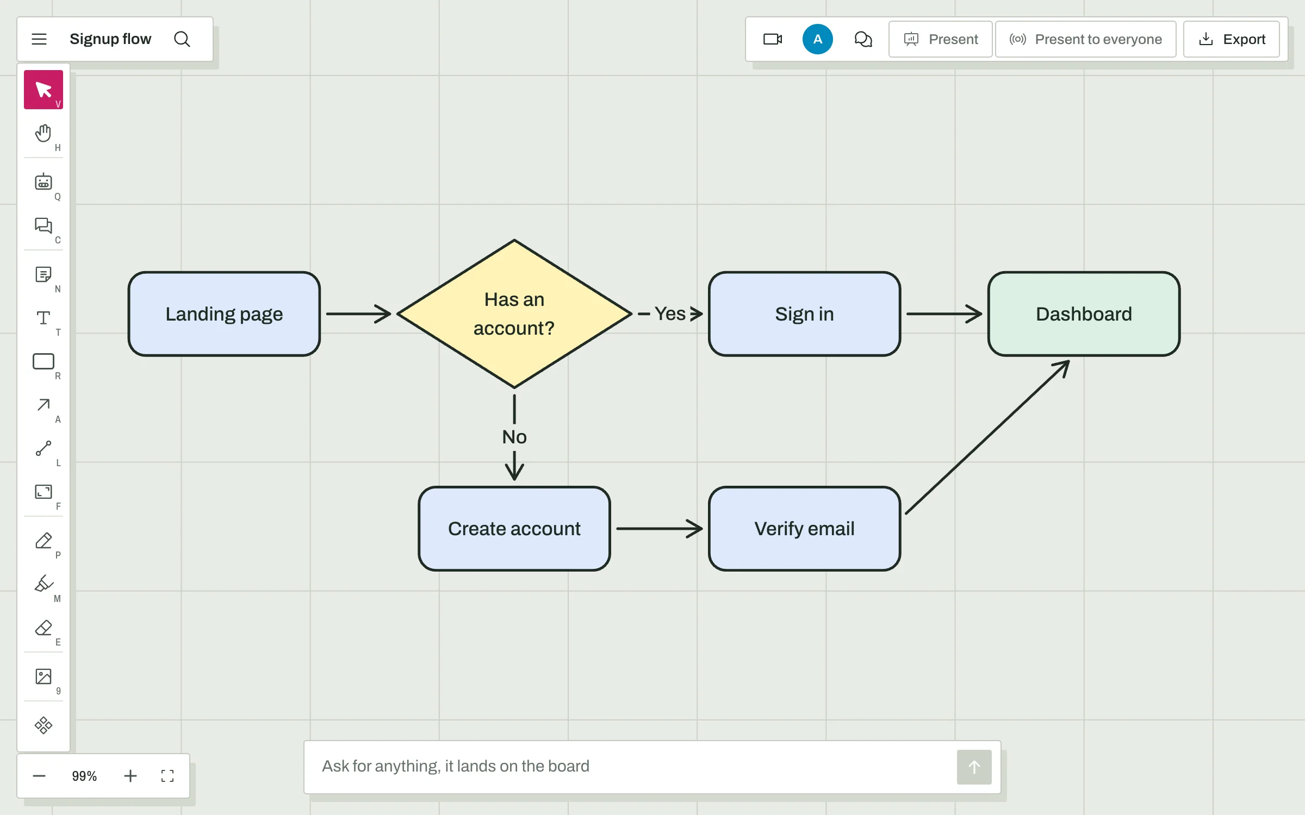
Task: Open the chat conversations icon
Action: [863, 39]
